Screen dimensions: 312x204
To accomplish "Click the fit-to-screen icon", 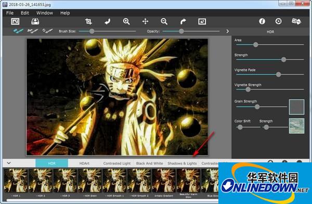I will pos(202,21).
